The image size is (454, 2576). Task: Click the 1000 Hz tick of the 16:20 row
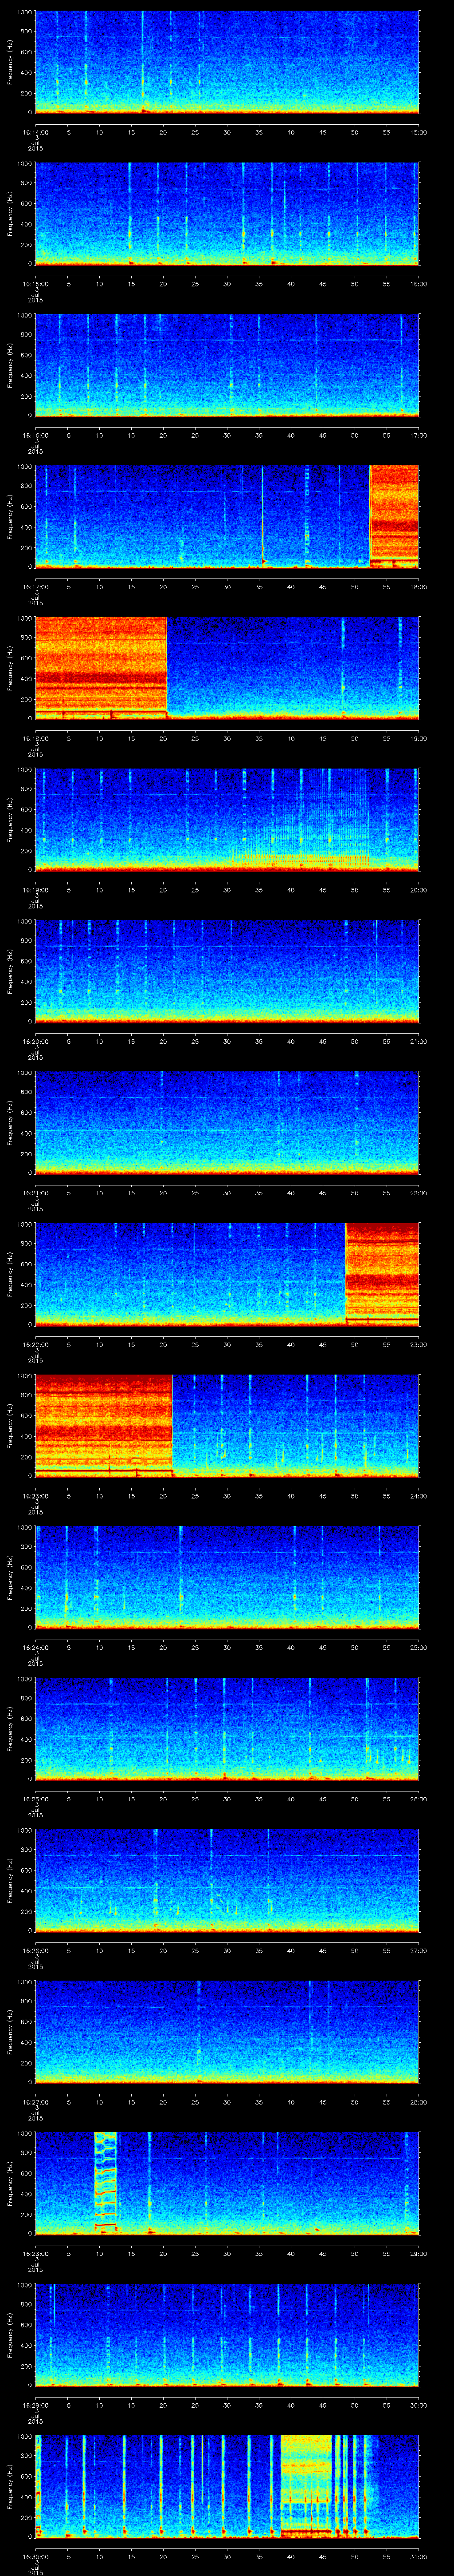click(x=25, y=922)
